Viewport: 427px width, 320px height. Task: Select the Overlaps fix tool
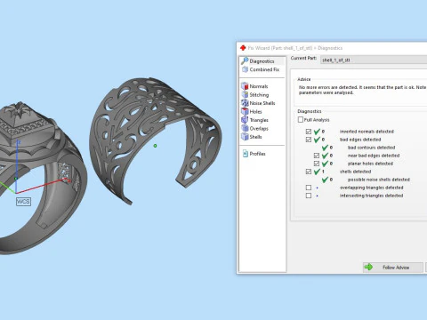pyautogui.click(x=255, y=128)
